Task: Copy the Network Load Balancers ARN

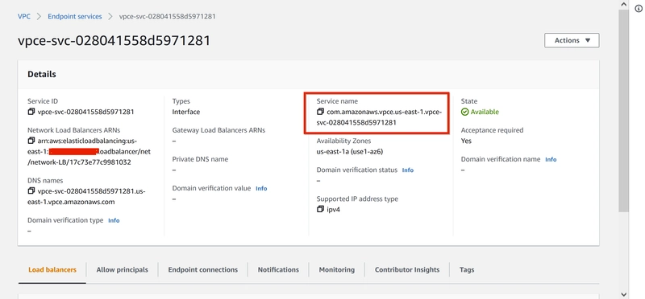Action: pyautogui.click(x=31, y=141)
